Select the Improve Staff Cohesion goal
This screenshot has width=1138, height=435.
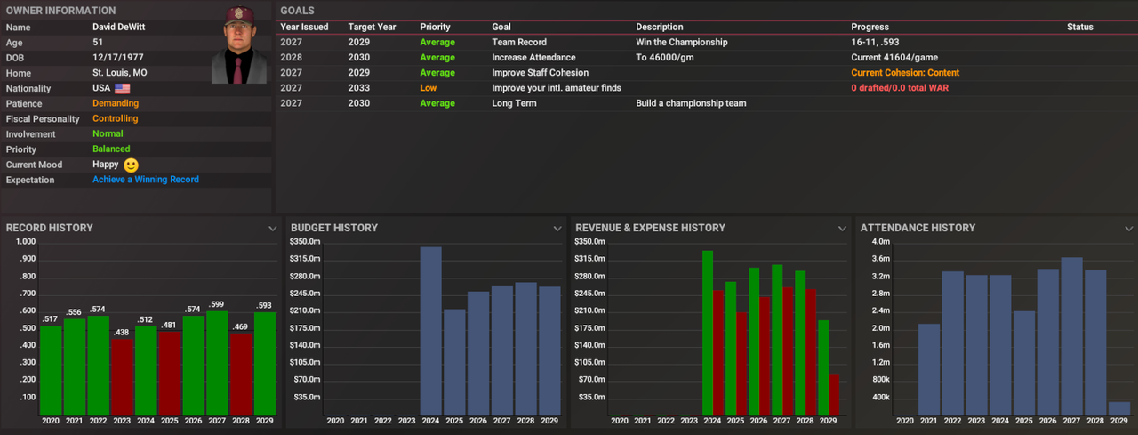click(706, 73)
